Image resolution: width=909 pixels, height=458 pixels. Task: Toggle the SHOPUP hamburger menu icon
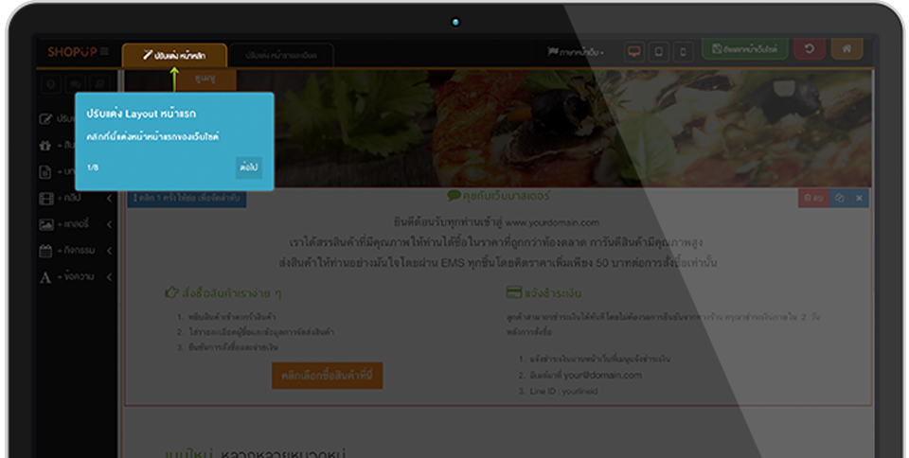(104, 51)
